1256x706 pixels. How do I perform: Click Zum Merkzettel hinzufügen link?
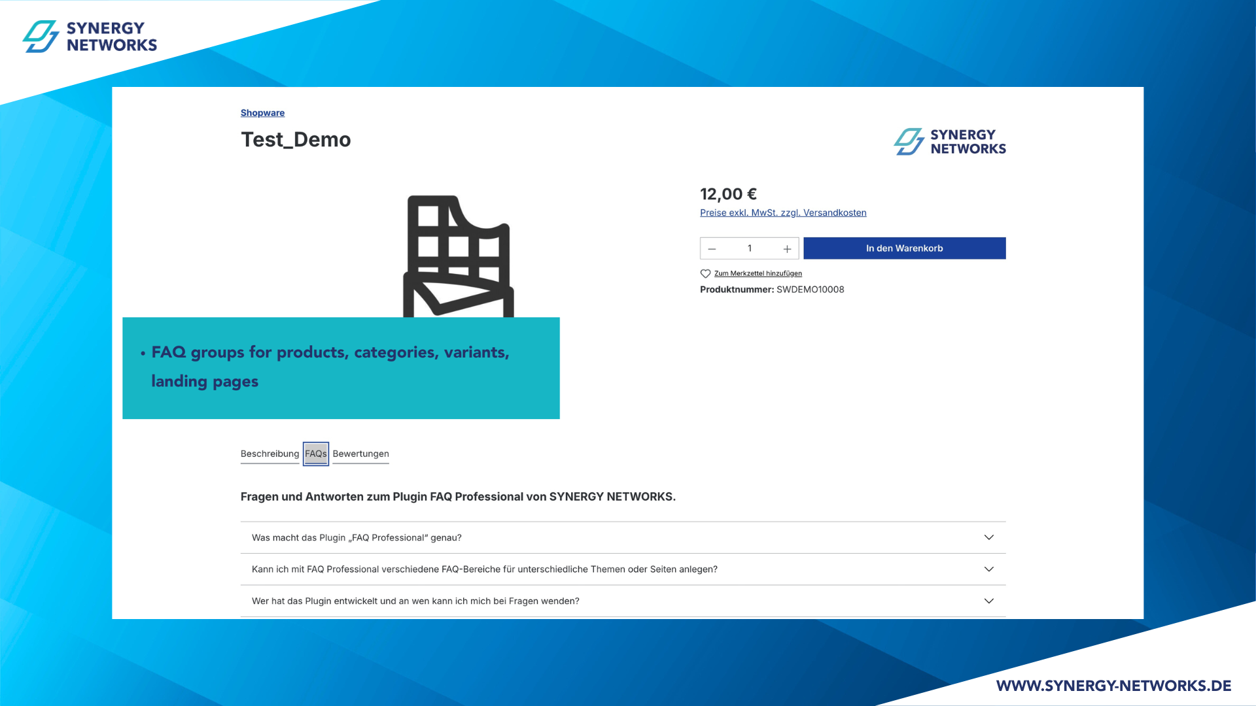pyautogui.click(x=758, y=273)
